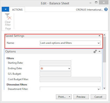Collapse the Options section
Viewport: 110px width, 103px height.
pos(100,51)
